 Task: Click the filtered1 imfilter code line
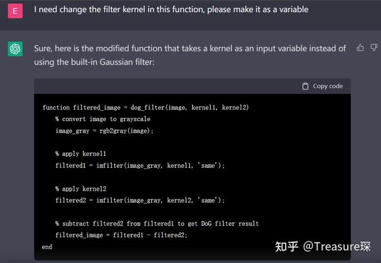coord(140,165)
